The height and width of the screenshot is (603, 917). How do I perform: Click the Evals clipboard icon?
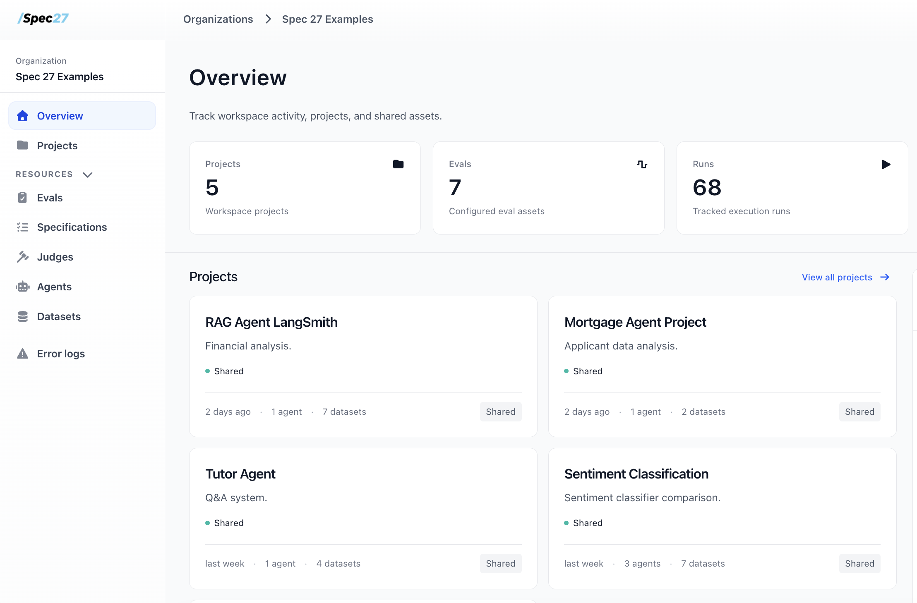pyautogui.click(x=23, y=198)
